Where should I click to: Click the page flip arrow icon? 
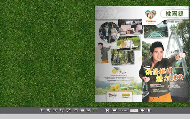pos(76,110)
